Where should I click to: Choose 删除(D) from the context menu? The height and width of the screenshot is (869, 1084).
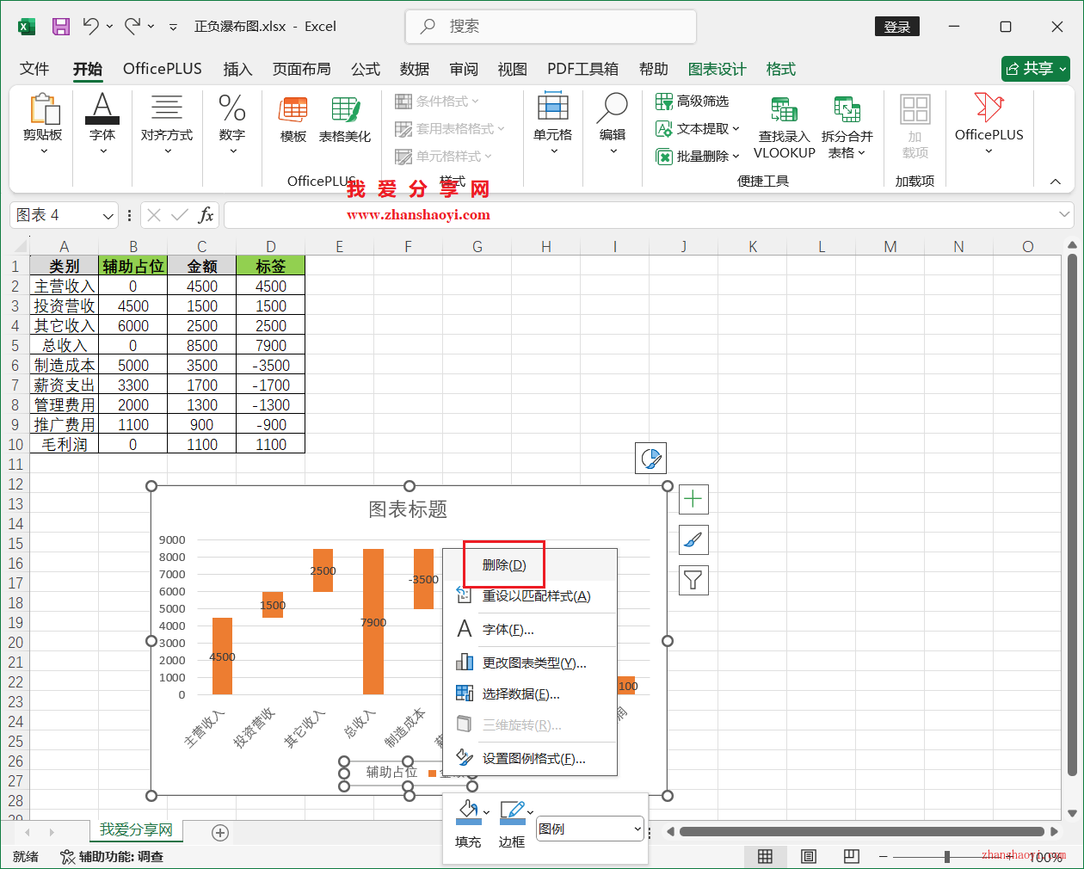coord(503,564)
